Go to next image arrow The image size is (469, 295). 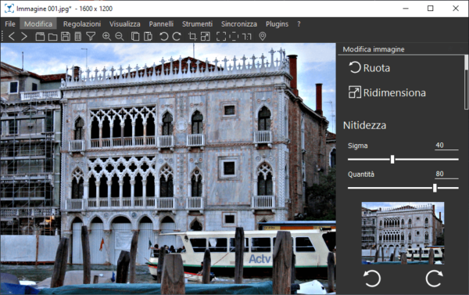pos(24,37)
